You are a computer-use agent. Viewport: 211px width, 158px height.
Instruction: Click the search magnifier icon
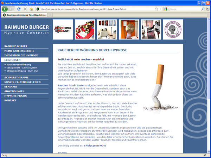coord(203,9)
